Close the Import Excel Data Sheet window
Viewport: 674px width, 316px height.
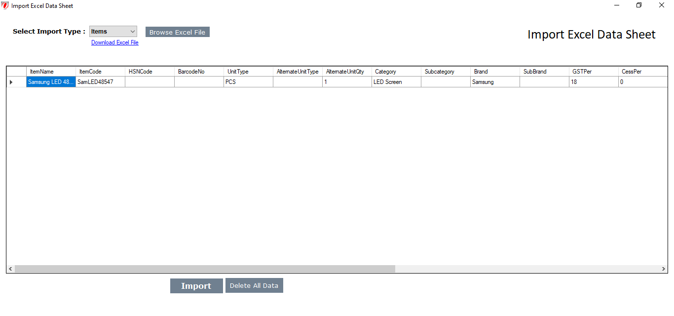click(662, 5)
